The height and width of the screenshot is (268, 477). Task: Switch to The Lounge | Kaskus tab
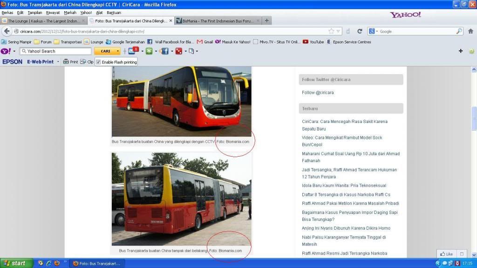coord(43,21)
